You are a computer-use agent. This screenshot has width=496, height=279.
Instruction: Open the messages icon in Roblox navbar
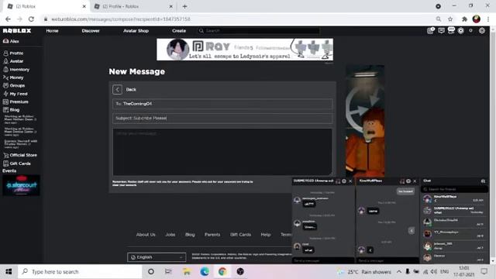point(441,31)
